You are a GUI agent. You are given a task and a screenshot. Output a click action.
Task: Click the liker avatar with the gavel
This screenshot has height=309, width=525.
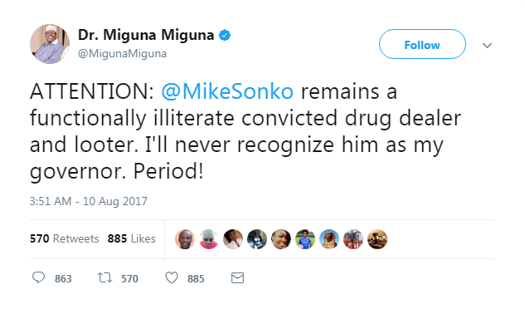point(377,239)
